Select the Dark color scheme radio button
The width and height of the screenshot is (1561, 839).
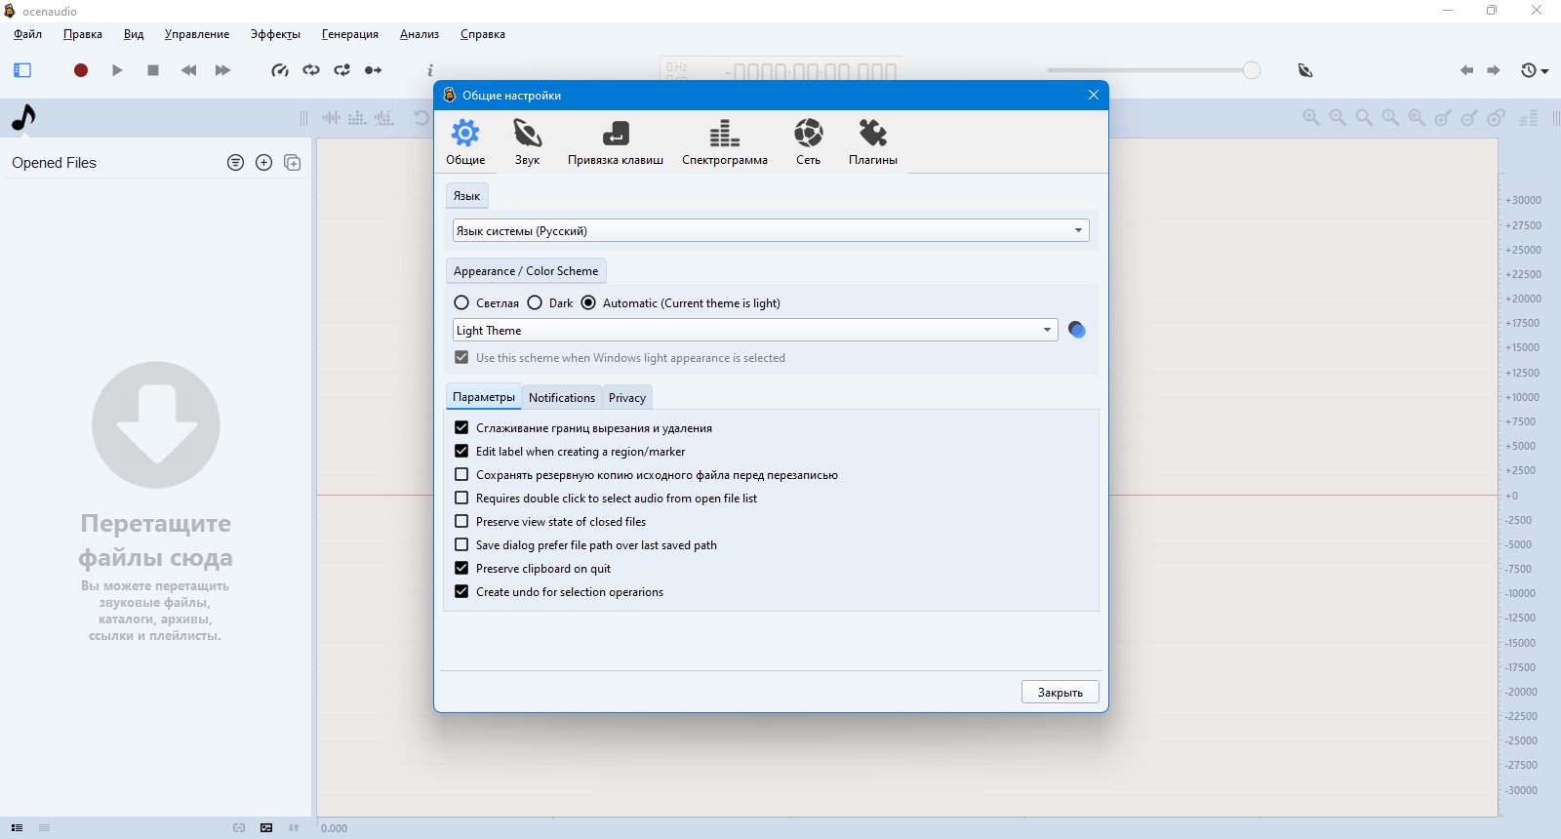[x=535, y=302]
